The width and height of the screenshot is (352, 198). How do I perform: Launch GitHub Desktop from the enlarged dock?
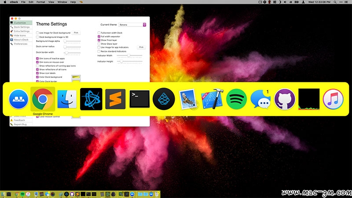285,99
